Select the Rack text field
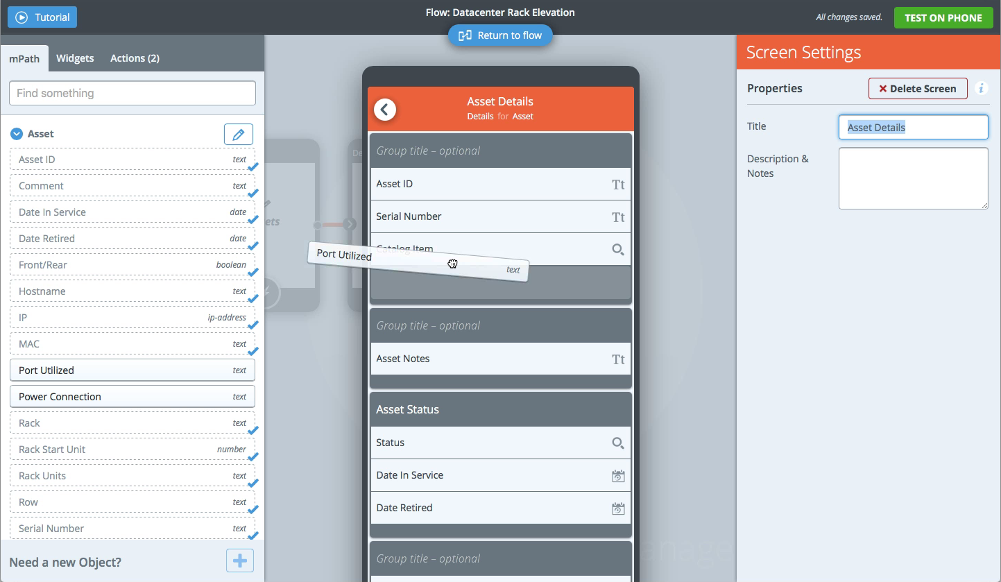This screenshot has width=1001, height=582. coord(132,422)
